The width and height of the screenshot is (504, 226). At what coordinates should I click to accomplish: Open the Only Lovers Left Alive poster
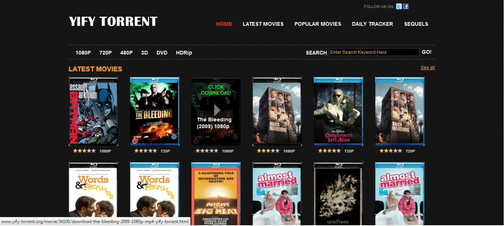[338, 111]
